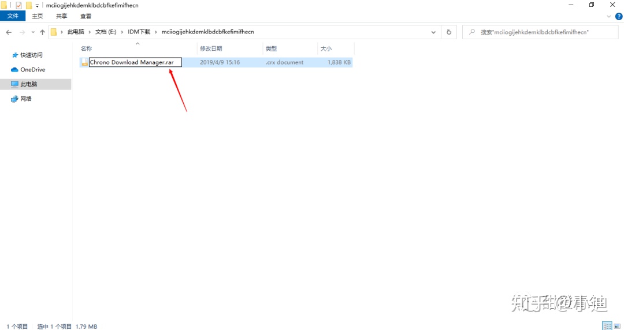Click IDM下载 breadcrumb in address bar

(x=139, y=32)
